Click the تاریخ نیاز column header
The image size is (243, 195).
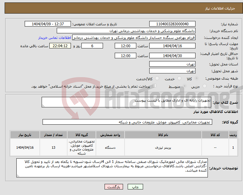pos(25,135)
